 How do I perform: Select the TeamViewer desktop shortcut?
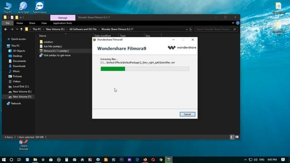coord(39,7)
